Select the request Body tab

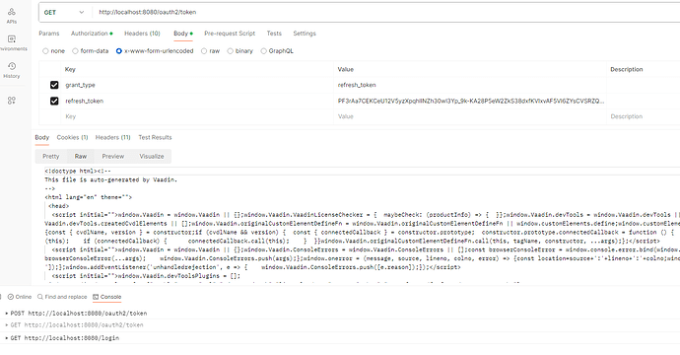pyautogui.click(x=183, y=34)
